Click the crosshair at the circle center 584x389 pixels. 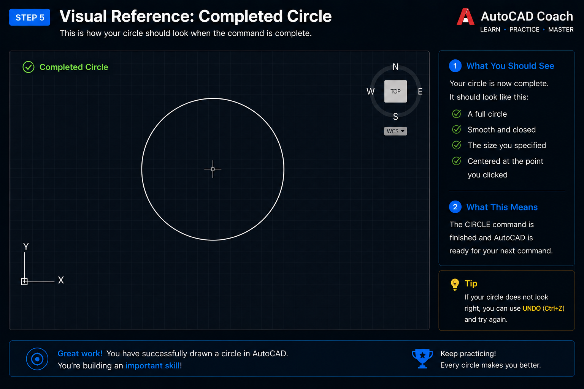coord(213,169)
